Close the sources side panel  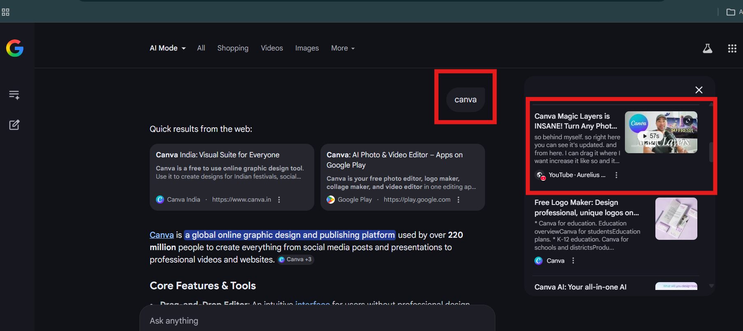click(x=699, y=90)
